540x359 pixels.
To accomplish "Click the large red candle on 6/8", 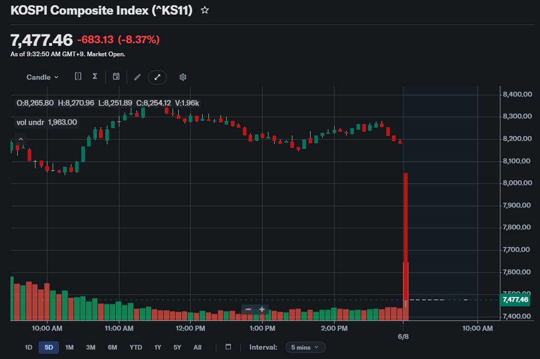I will tap(406, 238).
